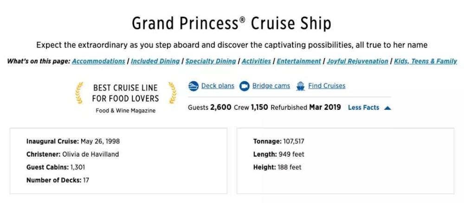Open the Specialty Dining section link
This screenshot has width=464, height=203.
211,61
